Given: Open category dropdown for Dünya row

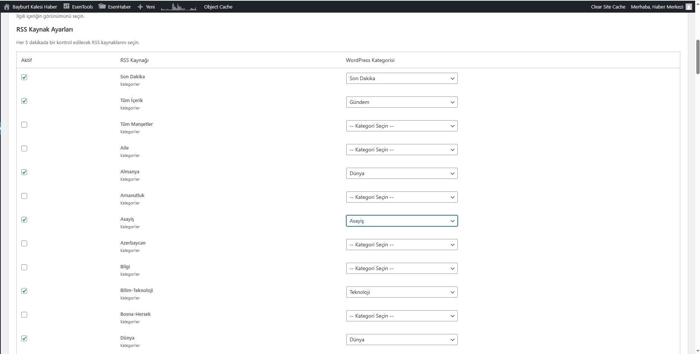Looking at the screenshot, I should coord(402,340).
